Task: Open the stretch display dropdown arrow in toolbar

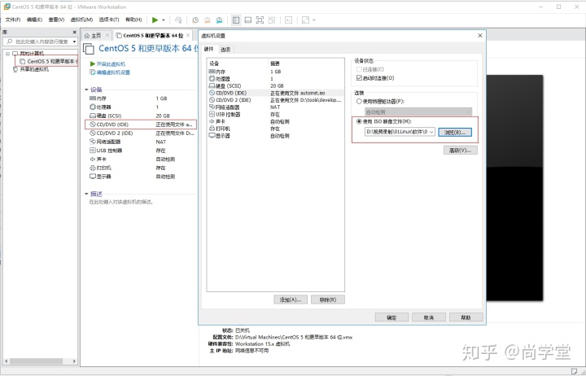Action: pyautogui.click(x=314, y=20)
